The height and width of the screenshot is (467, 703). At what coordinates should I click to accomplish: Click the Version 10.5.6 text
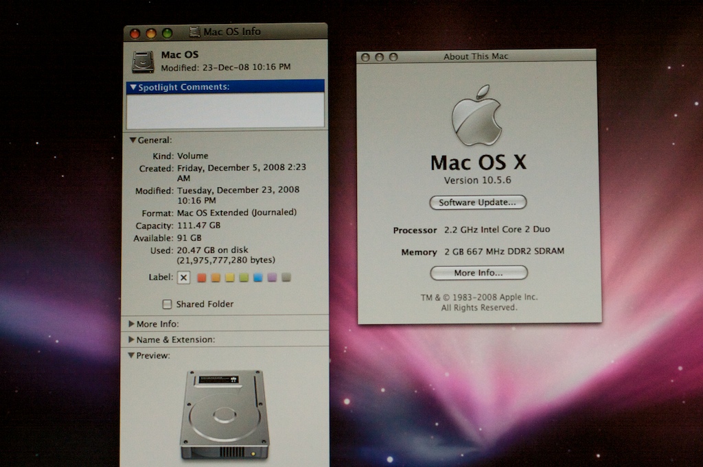click(477, 180)
